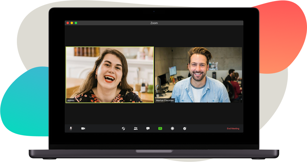Click the Marius Ciocirlan name label
307x162 pixels.
[x=165, y=100]
